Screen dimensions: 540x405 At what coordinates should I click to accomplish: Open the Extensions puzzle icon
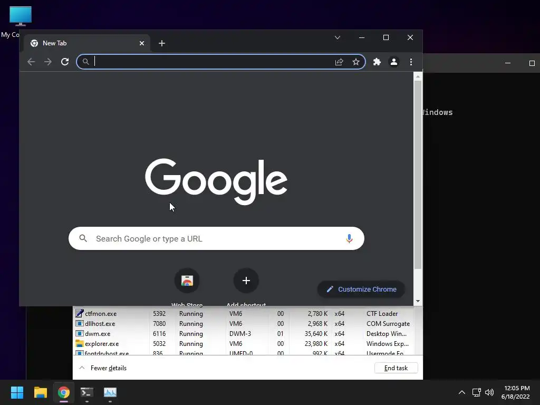(377, 62)
